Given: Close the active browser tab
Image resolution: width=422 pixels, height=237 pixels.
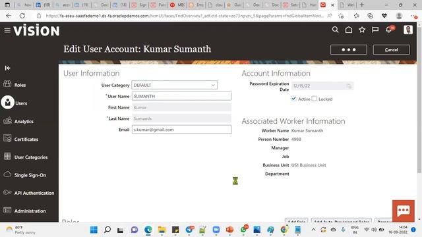Looking at the screenshot, I should pyautogui.click(x=332, y=5).
